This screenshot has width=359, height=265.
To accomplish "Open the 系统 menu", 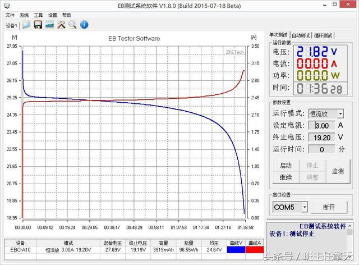I will tap(24, 15).
